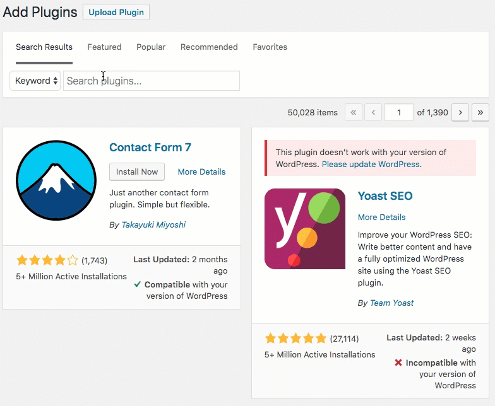Click the Contact Form 7 star rating
The height and width of the screenshot is (406, 495).
[47, 260]
